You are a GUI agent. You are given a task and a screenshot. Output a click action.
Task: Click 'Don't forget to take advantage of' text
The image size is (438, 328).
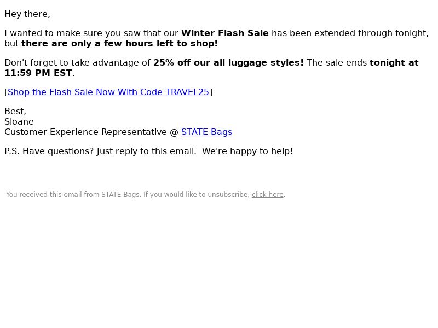coord(77,62)
